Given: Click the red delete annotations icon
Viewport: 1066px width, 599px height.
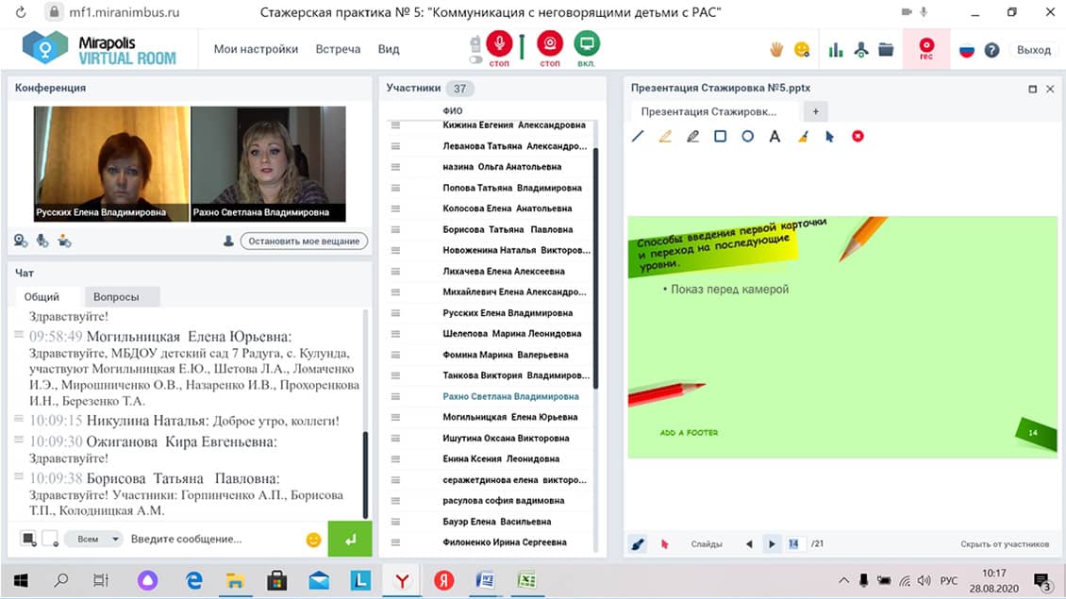Looking at the screenshot, I should coord(858,137).
